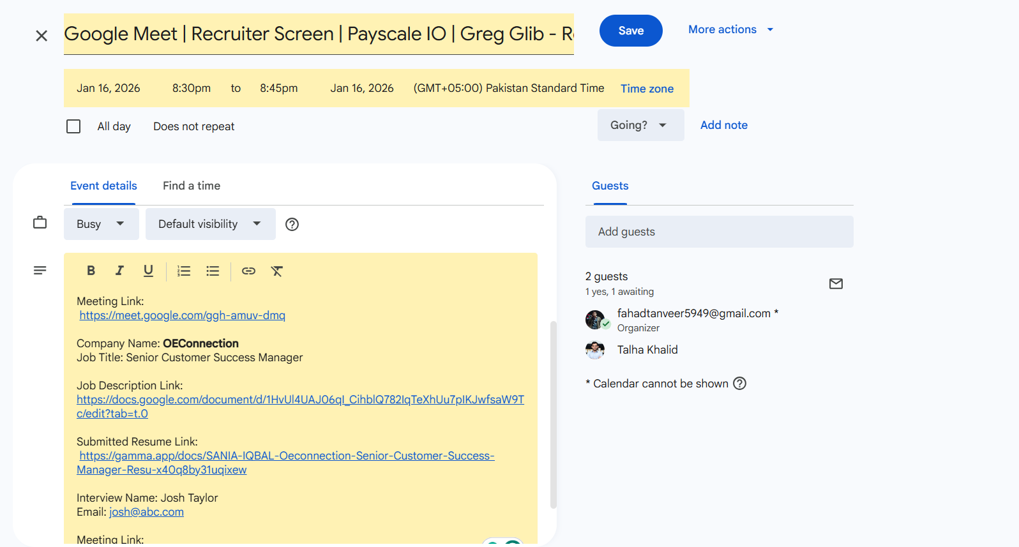Click the description lines icon
Viewport: 1019px width, 547px height.
(40, 271)
